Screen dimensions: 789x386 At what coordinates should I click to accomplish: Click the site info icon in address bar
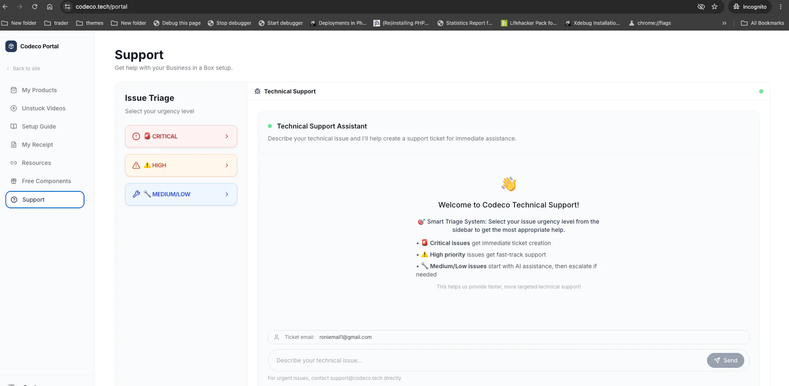[x=68, y=7]
